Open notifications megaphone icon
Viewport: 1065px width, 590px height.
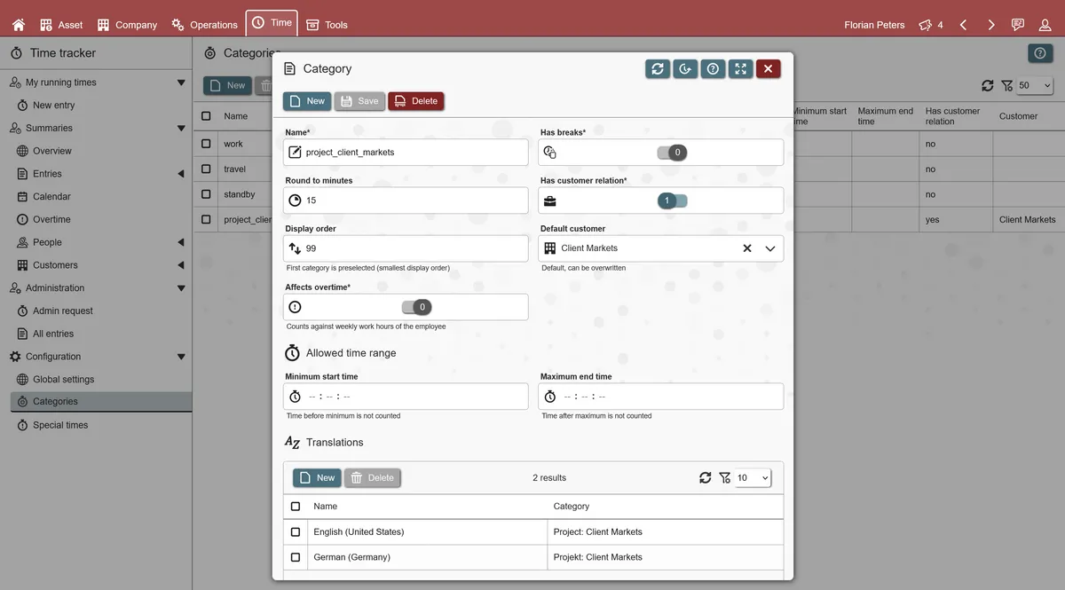point(926,25)
